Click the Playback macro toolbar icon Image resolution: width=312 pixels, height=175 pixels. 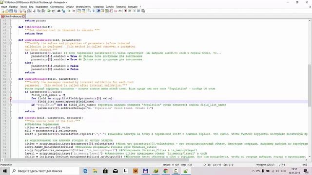[x=134, y=11]
